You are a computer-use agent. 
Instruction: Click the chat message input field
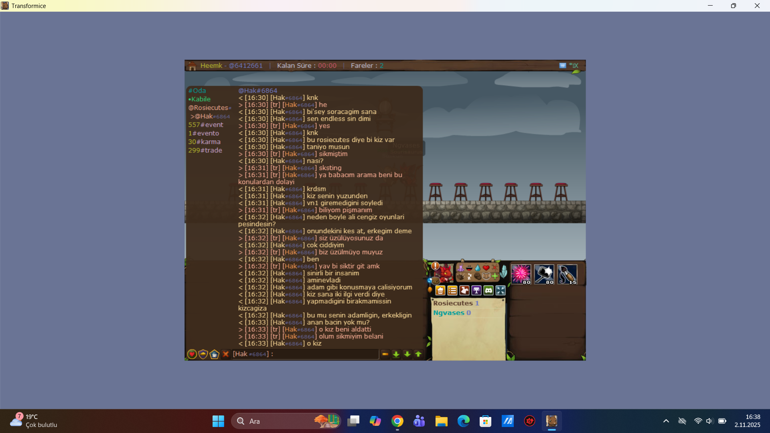(x=305, y=354)
